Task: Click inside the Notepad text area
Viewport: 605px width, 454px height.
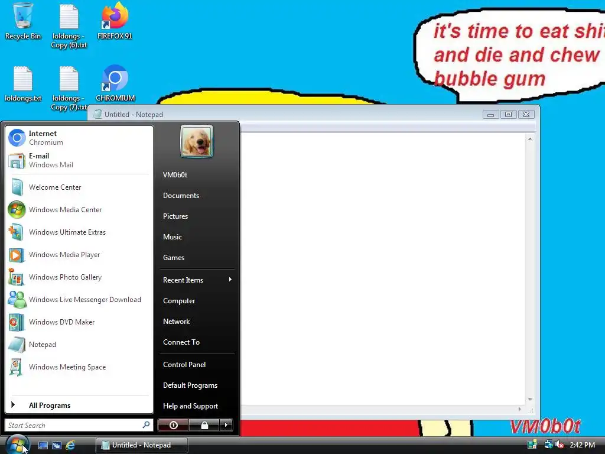Action: 382,269
